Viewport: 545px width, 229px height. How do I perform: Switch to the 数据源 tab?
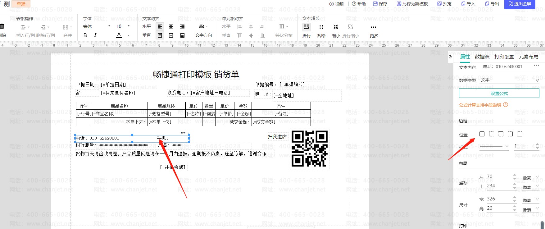(x=482, y=57)
